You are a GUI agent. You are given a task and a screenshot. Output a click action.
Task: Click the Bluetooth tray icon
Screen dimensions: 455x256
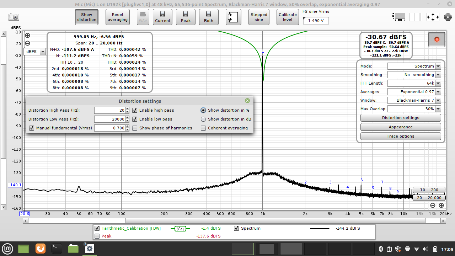click(380, 249)
